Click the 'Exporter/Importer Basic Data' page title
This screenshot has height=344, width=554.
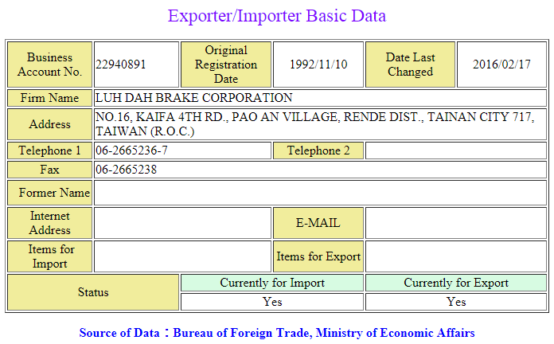pyautogui.click(x=277, y=16)
